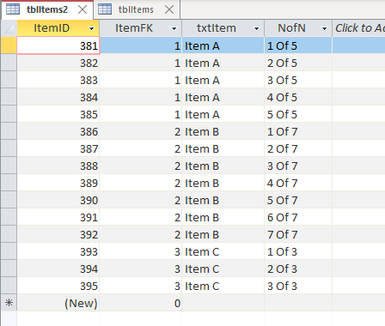The height and width of the screenshot is (326, 385).
Task: Click the ItemID cell 385
Action: 58,114
